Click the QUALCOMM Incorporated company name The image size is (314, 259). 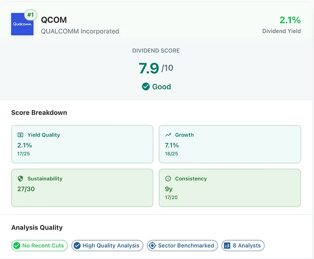pyautogui.click(x=80, y=31)
